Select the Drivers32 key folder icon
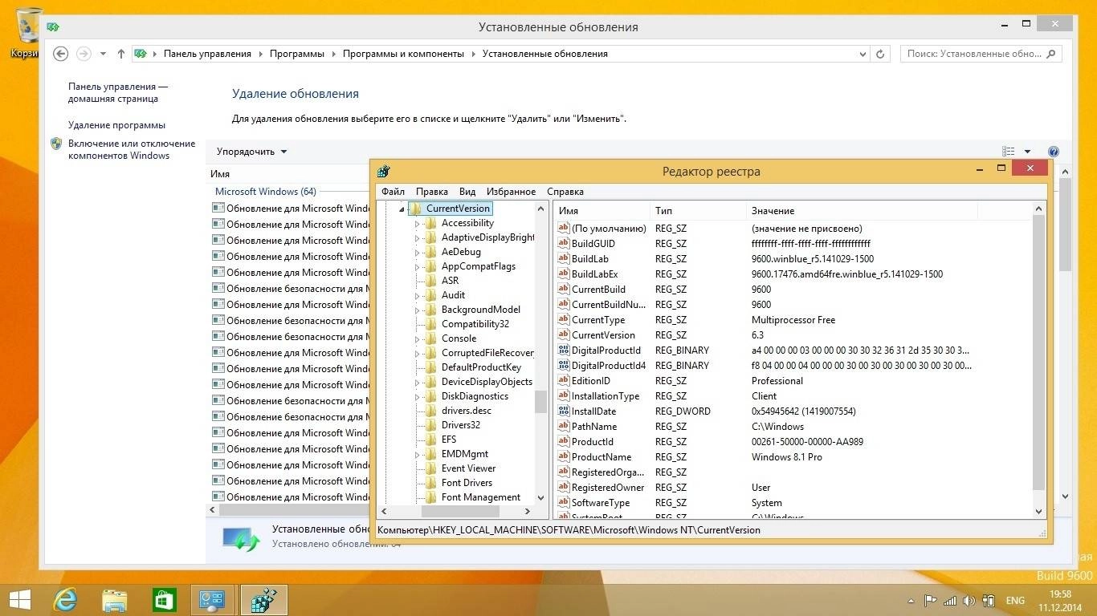The image size is (1097, 616). tap(430, 425)
